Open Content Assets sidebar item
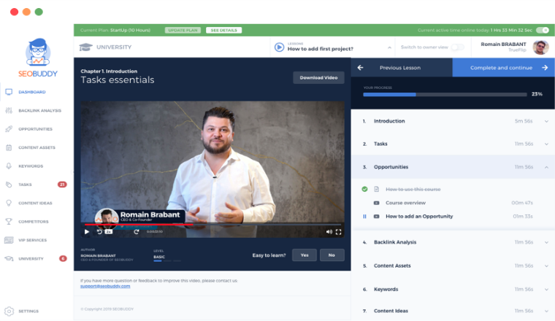This screenshot has height=321, width=555. pos(37,147)
